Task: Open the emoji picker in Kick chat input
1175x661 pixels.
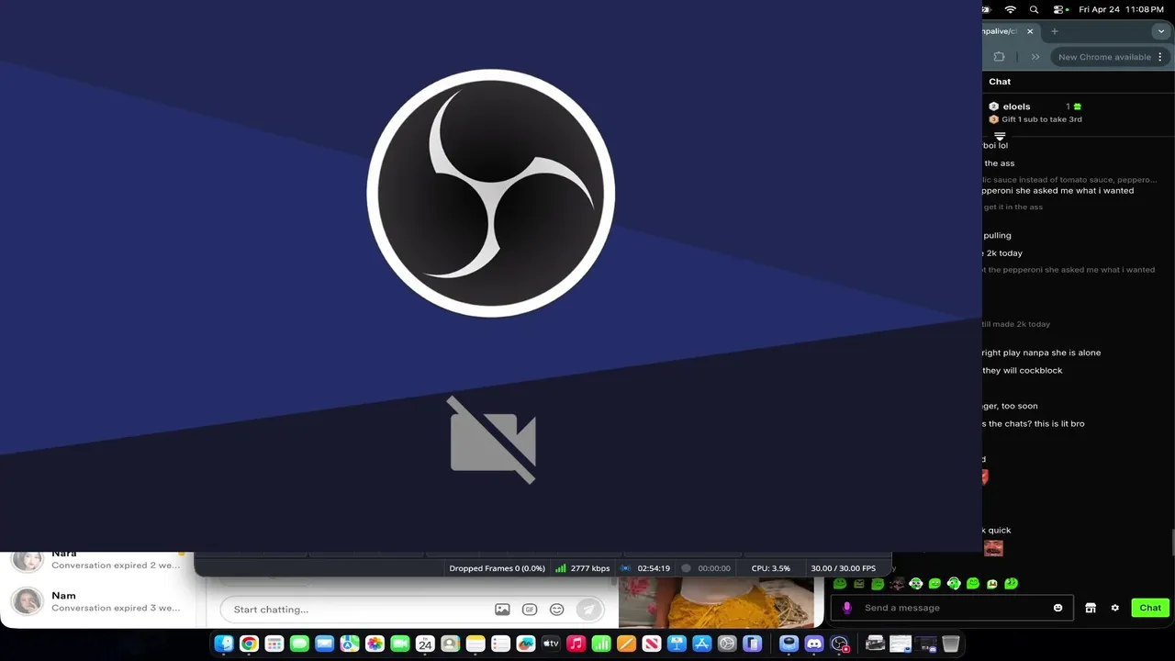Action: [1057, 608]
